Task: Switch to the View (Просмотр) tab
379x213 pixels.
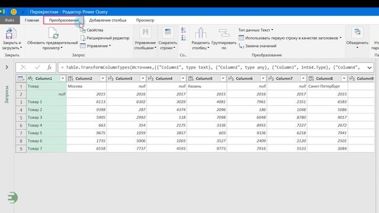Action: click(145, 20)
